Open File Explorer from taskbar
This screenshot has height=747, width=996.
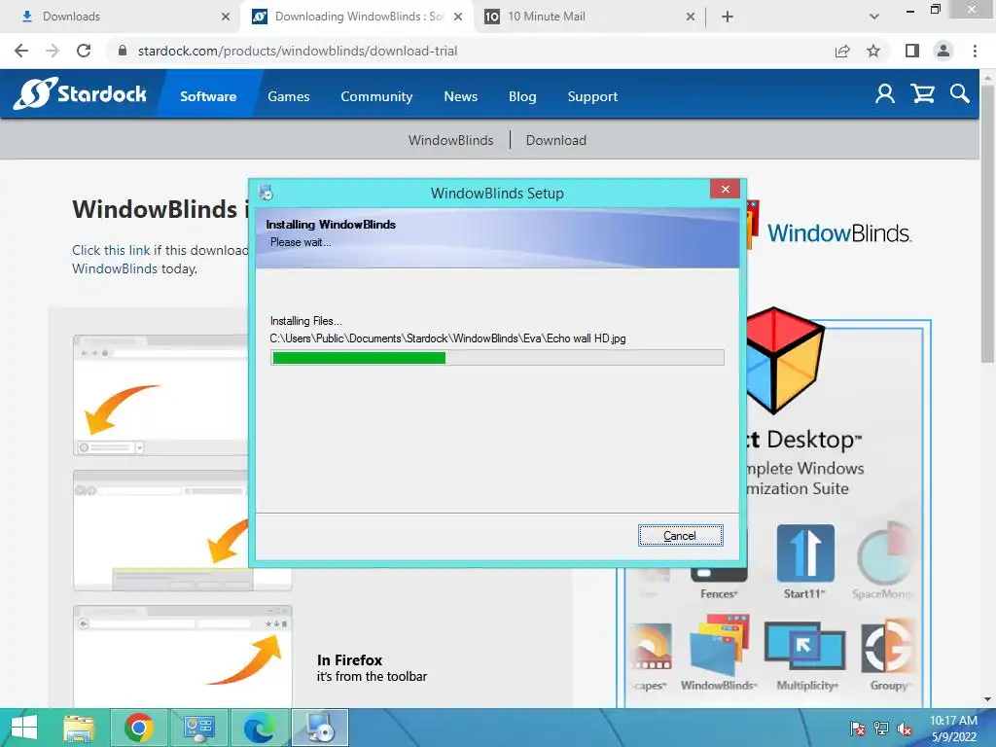click(79, 728)
